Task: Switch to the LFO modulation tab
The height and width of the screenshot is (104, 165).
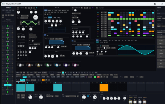Action: pyautogui.click(x=97, y=40)
